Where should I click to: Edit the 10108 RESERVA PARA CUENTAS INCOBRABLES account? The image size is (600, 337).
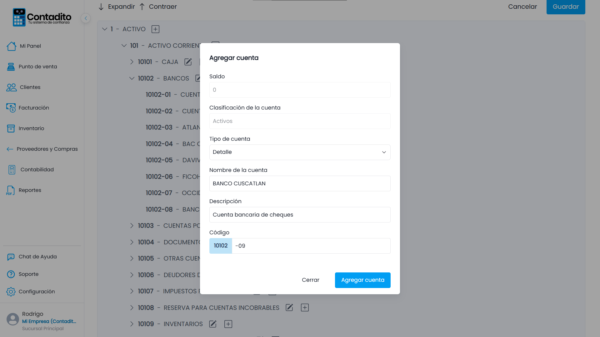point(289,308)
